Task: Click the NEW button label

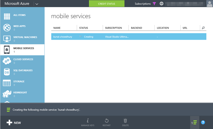Action: 17,123
